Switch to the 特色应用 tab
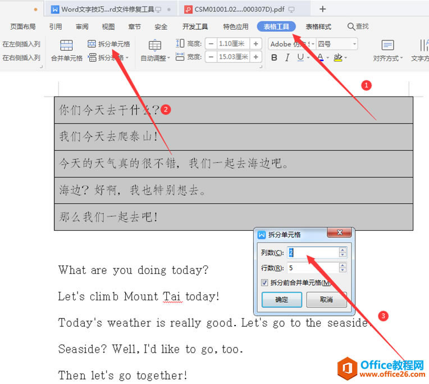Viewport: 429px width, 384px height. 236,26
